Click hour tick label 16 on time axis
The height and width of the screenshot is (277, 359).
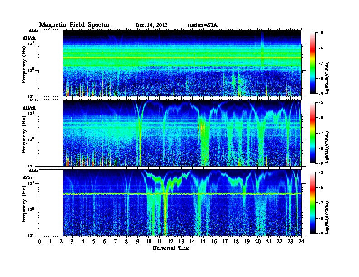(x=214, y=241)
